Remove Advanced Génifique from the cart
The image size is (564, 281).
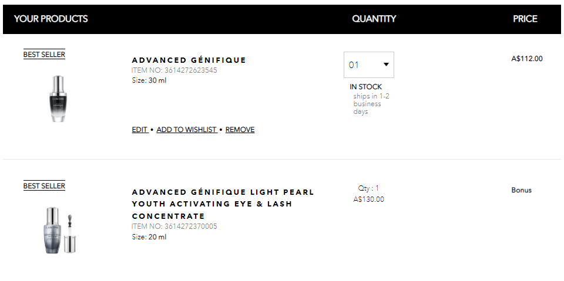[240, 130]
